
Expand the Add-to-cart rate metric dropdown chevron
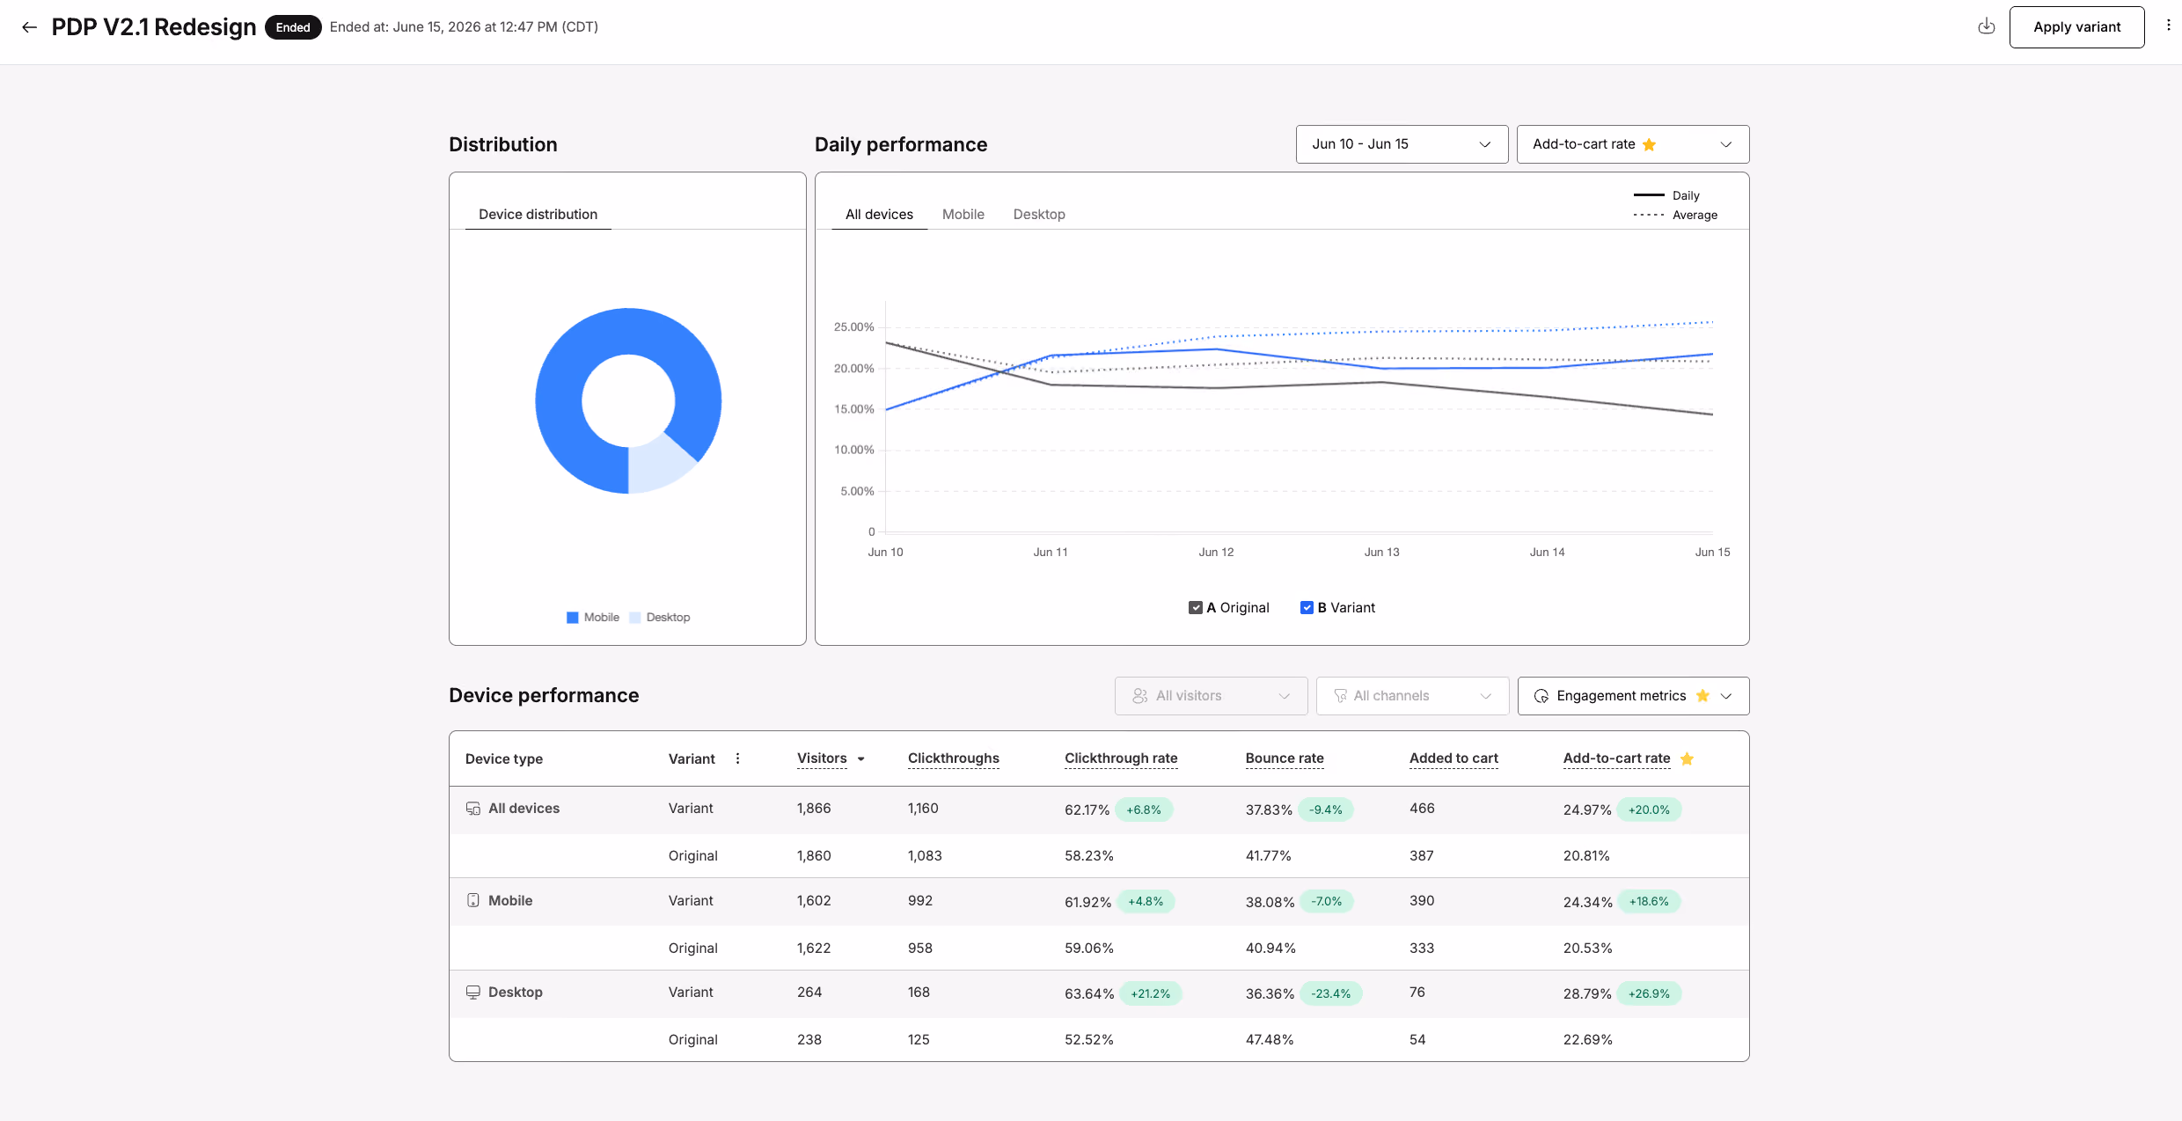[x=1726, y=144]
